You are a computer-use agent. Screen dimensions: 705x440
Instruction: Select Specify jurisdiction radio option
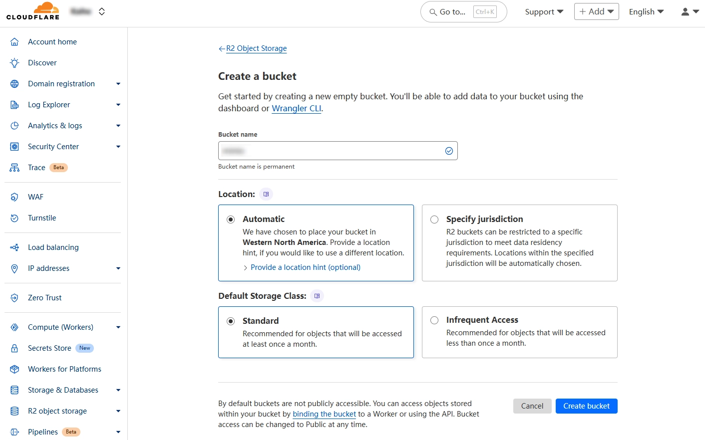coord(434,220)
